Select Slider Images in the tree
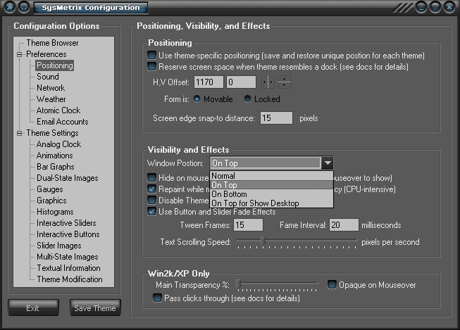Image resolution: width=460 pixels, height=330 pixels. click(x=58, y=246)
